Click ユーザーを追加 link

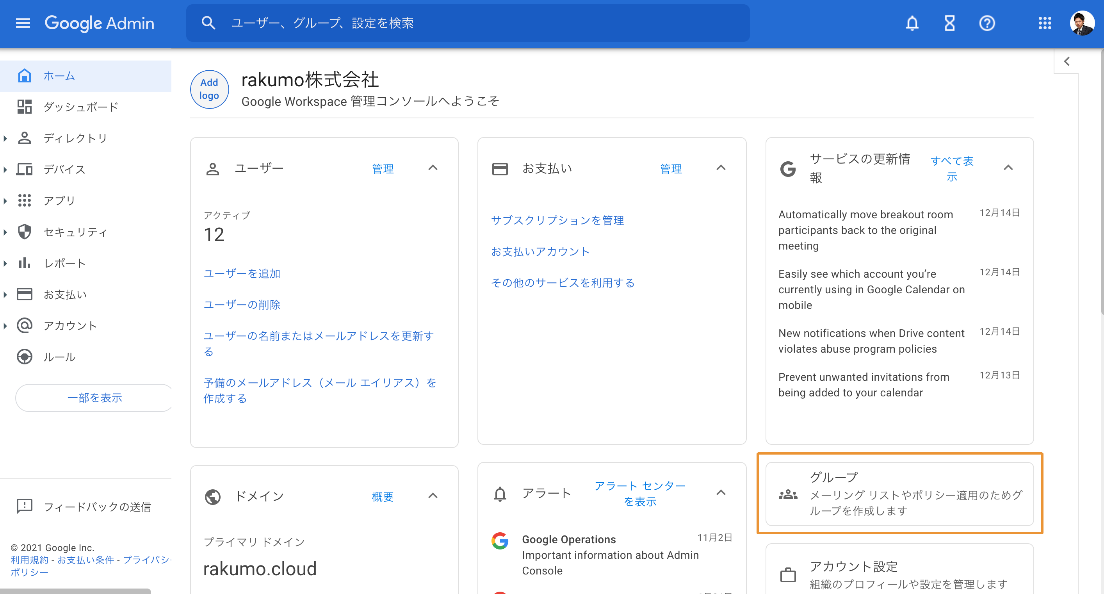tap(242, 273)
